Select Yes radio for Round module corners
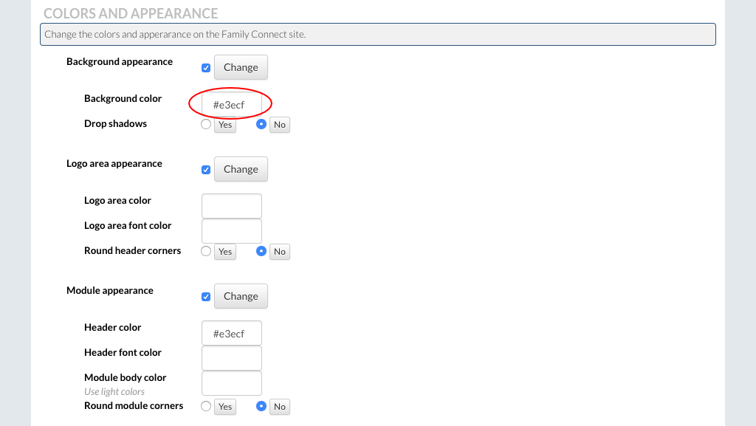Screen dimensions: 756x426 (x=206, y=406)
